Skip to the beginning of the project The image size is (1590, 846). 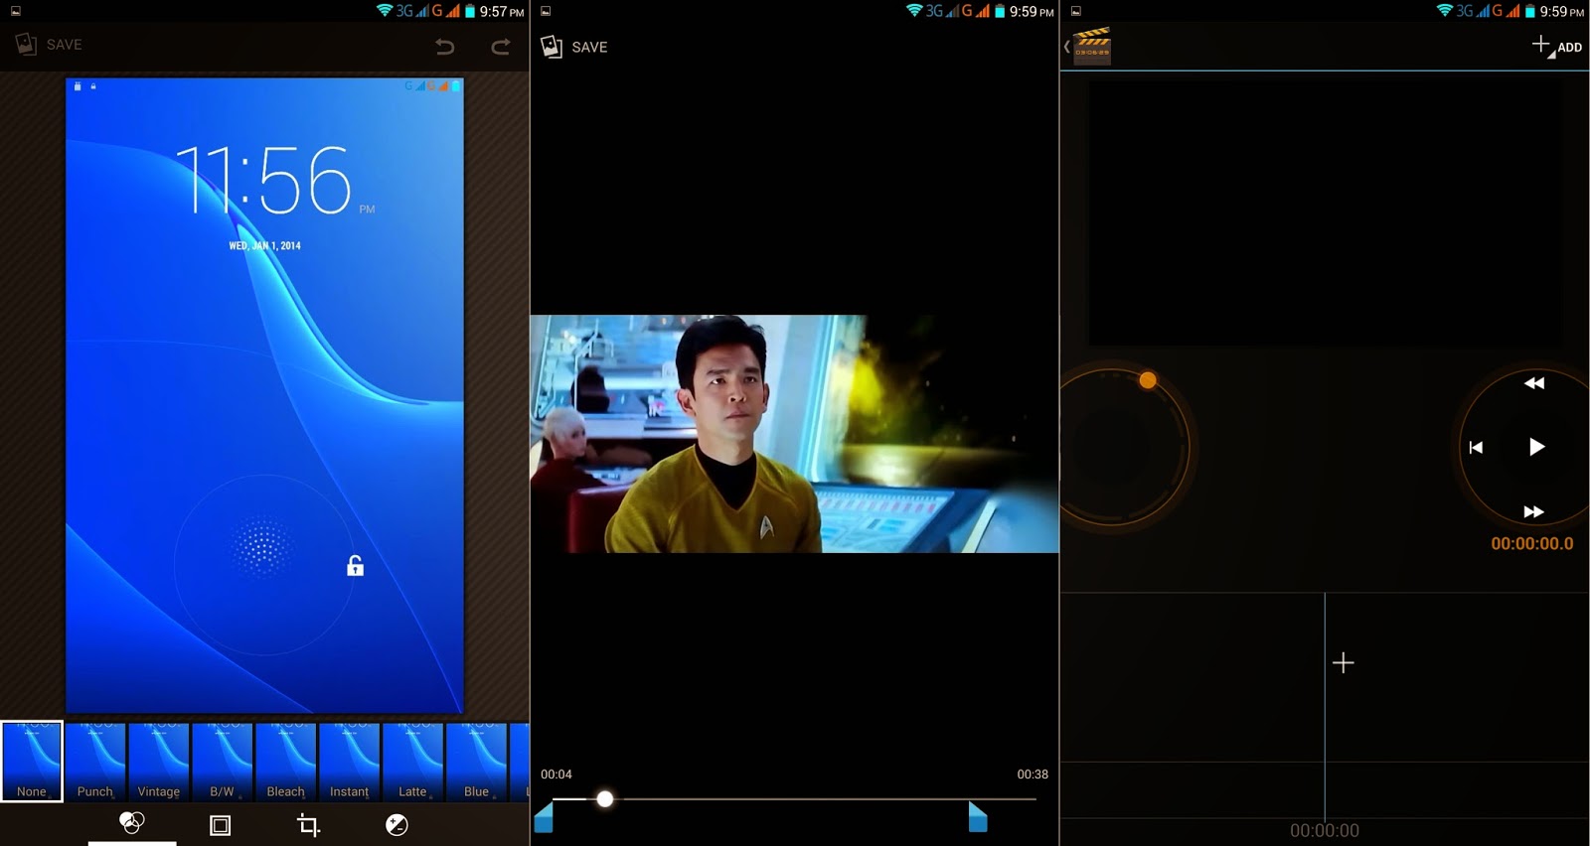click(x=1477, y=448)
